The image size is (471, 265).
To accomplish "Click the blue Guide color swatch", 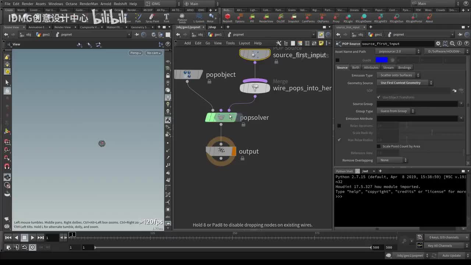I will click(382, 60).
